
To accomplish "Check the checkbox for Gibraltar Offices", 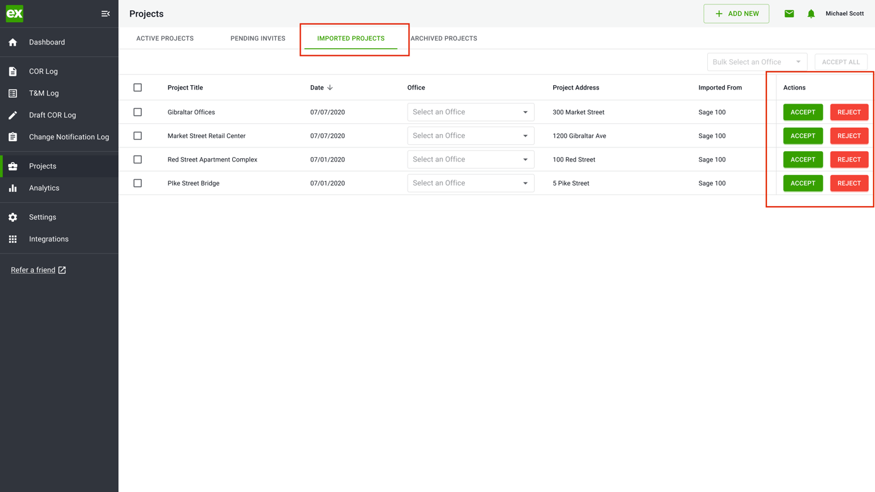I will (x=137, y=112).
